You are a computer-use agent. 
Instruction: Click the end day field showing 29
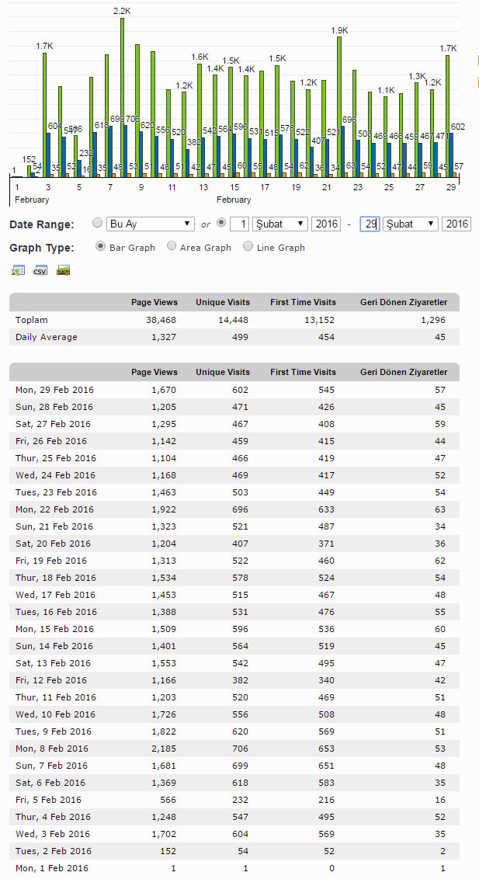coord(370,224)
